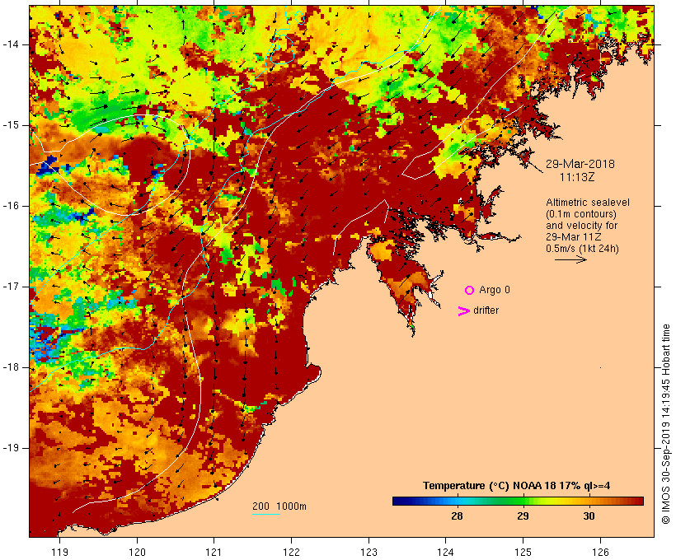Click the temperature colorbar at 30 degrees
Screen dimensions: 676x560
pyautogui.click(x=589, y=501)
